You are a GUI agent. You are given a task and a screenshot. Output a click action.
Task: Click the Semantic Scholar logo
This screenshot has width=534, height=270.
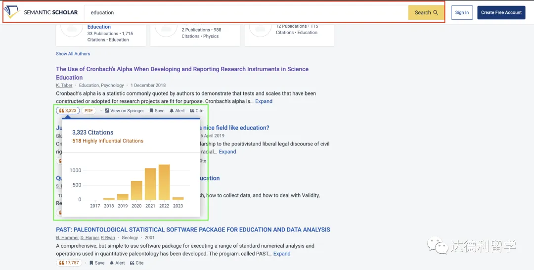[41, 12]
